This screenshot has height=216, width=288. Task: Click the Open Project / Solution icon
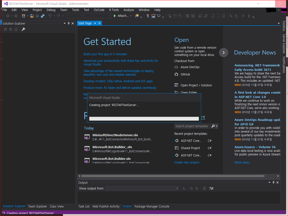176,85
